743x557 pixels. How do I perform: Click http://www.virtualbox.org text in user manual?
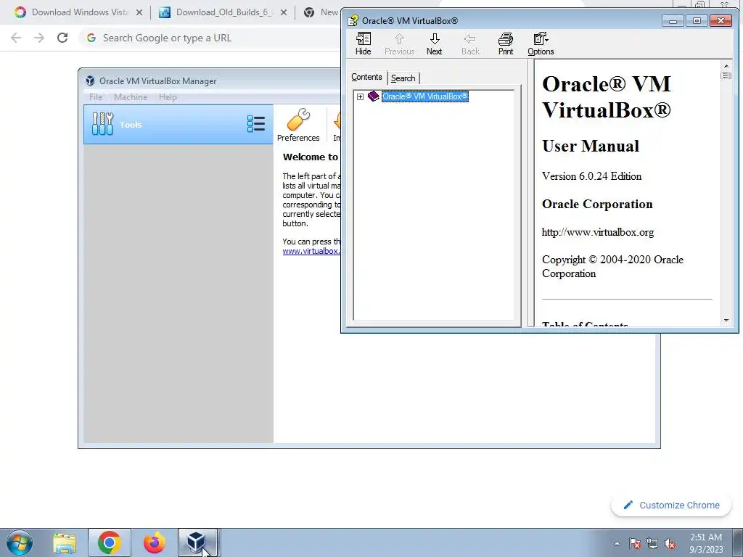[x=598, y=232]
